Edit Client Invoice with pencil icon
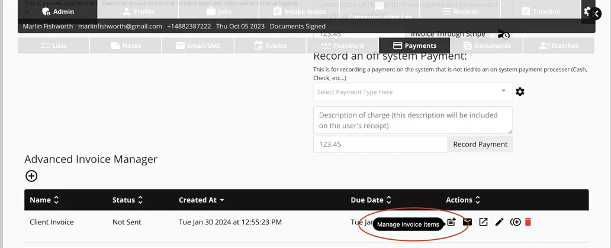The height and width of the screenshot is (248, 611). 499,222
